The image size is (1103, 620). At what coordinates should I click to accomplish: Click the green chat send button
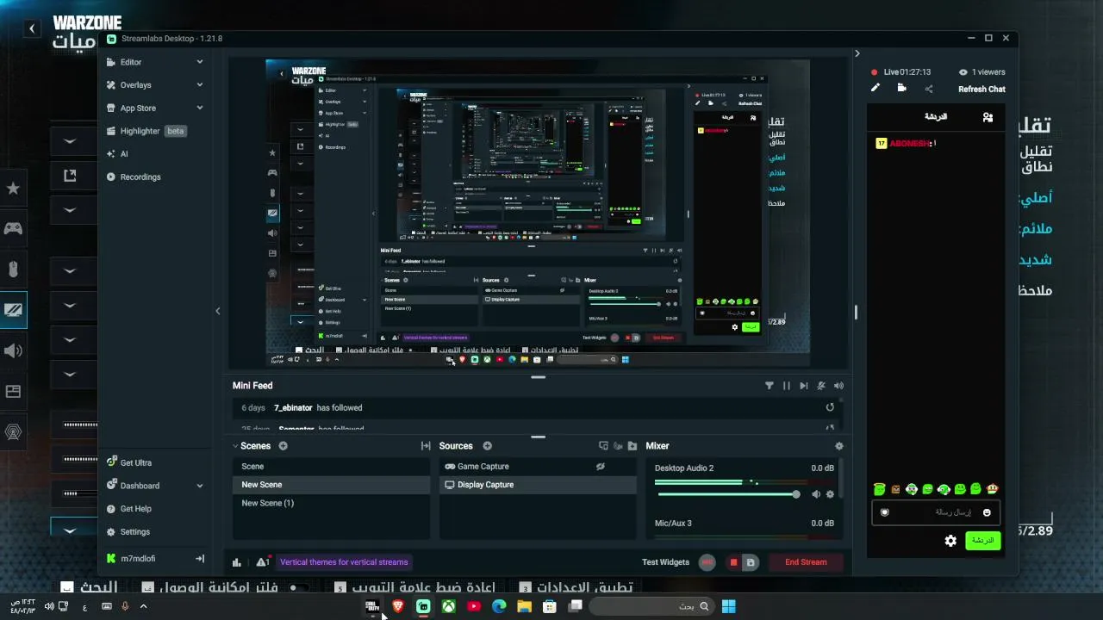[x=982, y=541]
